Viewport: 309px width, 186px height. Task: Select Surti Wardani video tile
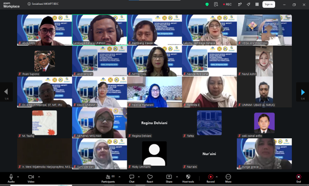click(100, 154)
